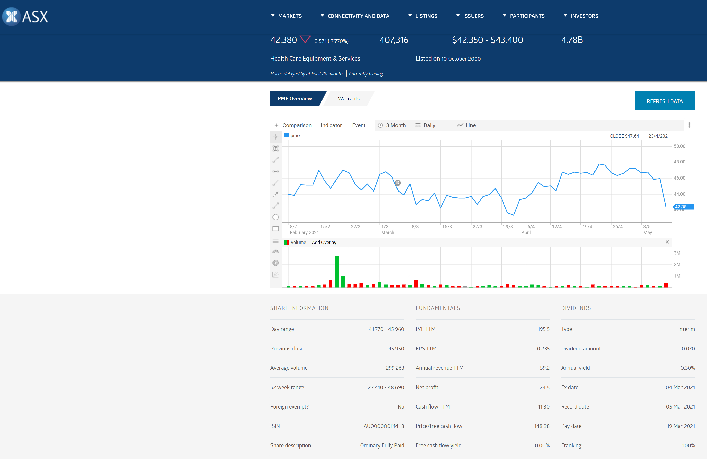Click the Previous close value 45.950
This screenshot has height=459, width=707.
click(396, 348)
